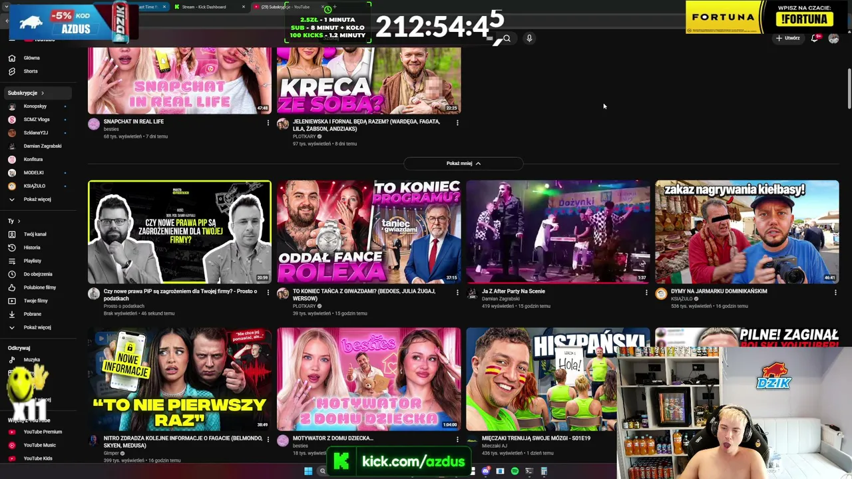Open Prosto o podatkach channel name

point(124,306)
